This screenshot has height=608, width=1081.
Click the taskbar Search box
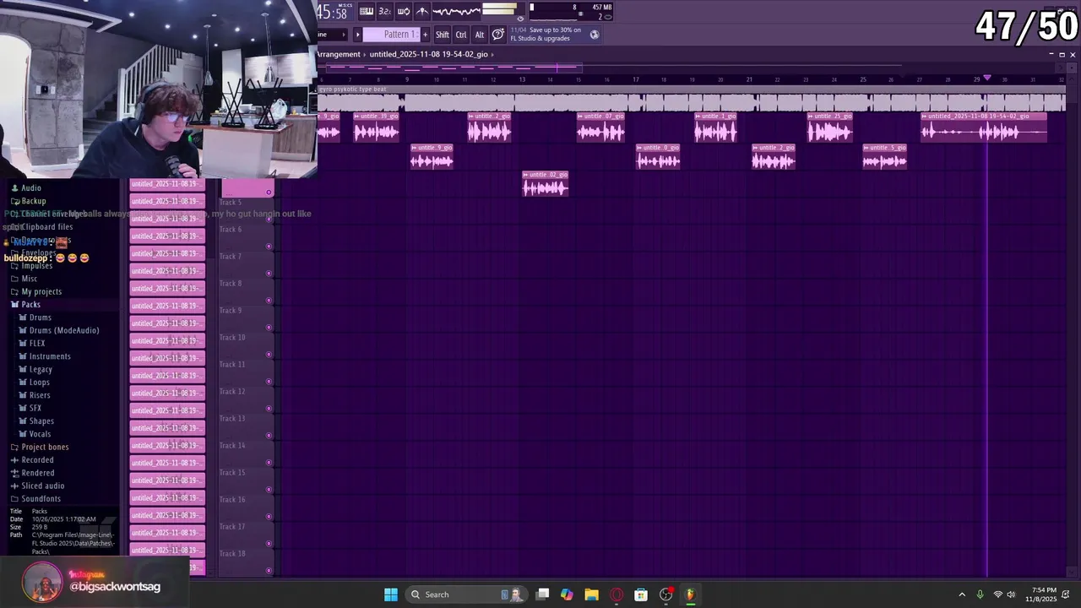point(467,594)
